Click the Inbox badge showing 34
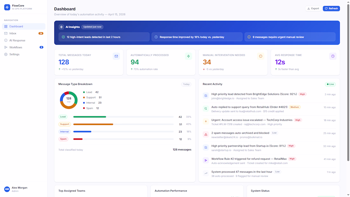Screen dimensions: 350x197 [x=41, y=33]
